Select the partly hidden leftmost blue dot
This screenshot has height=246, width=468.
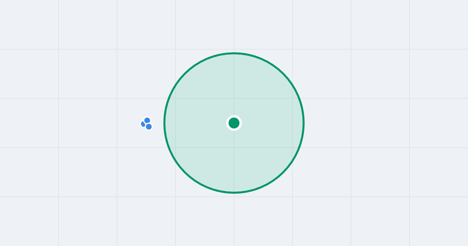pyautogui.click(x=143, y=124)
